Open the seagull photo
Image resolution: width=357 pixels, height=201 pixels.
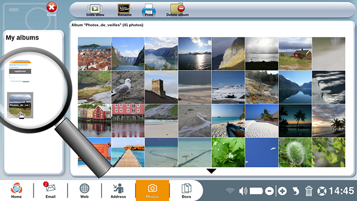128,87
